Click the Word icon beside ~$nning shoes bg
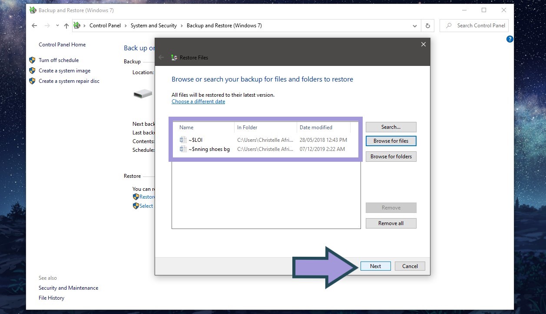This screenshot has height=314, width=546. 183,149
